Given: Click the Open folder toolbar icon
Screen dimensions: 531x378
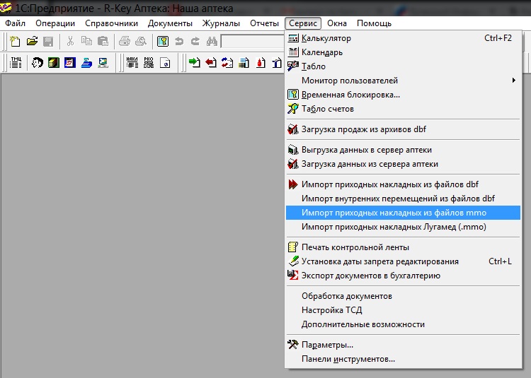Looking at the screenshot, I should [32, 42].
